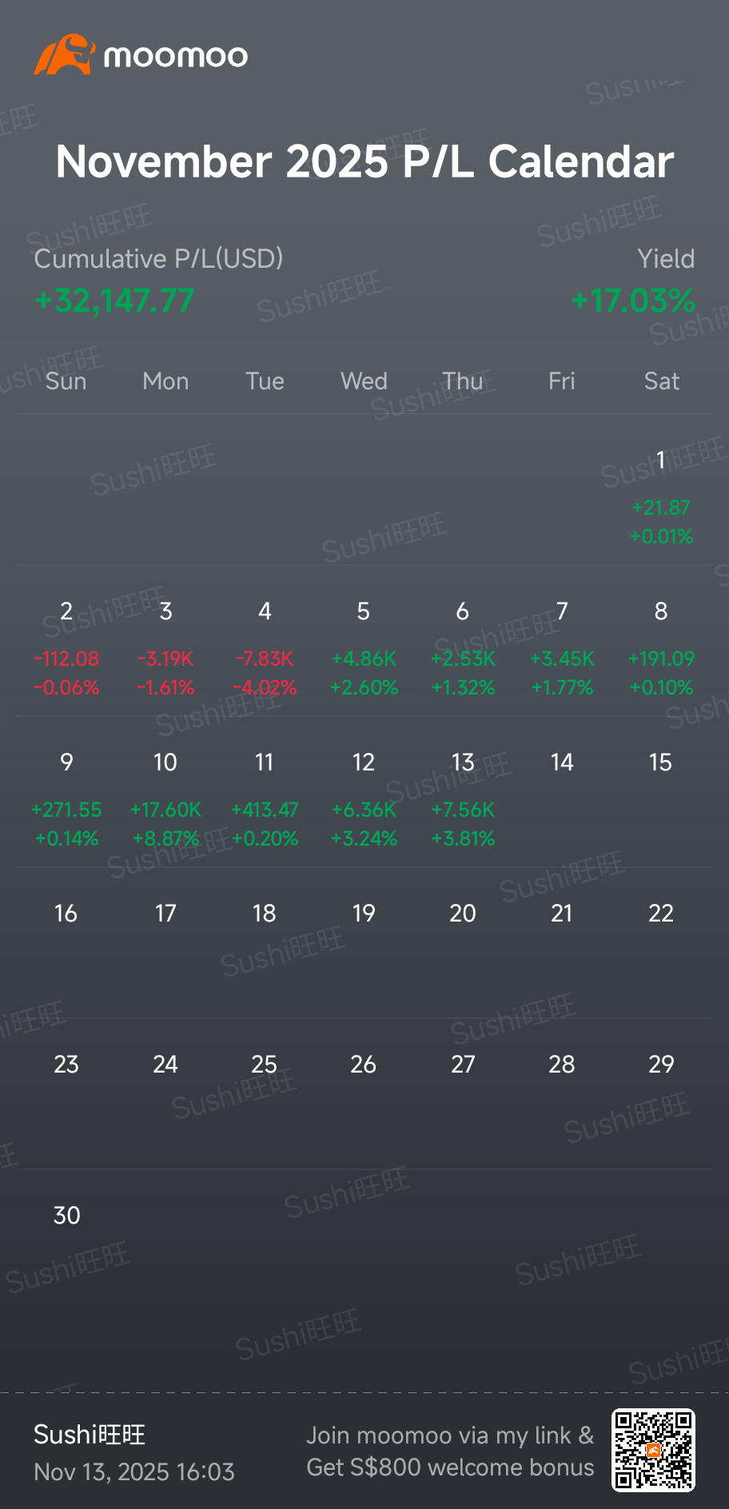Click the moomoo wordmark text
This screenshot has height=1509, width=729.
(x=176, y=56)
